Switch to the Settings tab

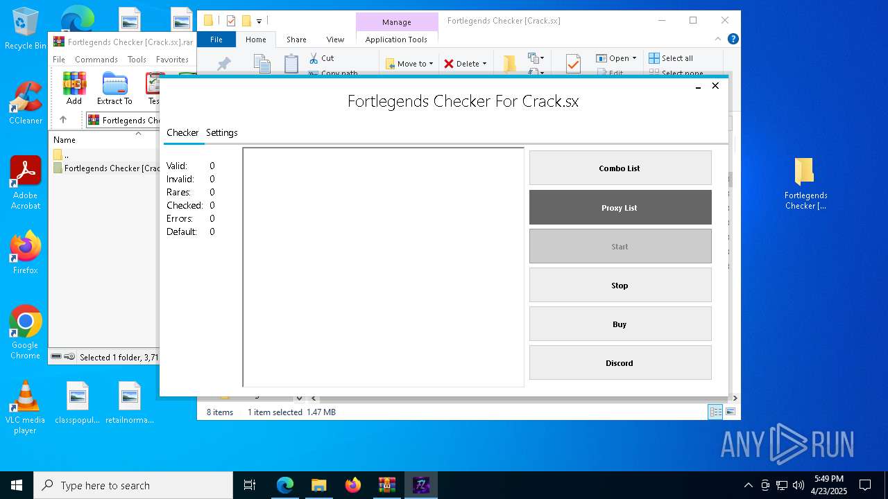(x=222, y=132)
